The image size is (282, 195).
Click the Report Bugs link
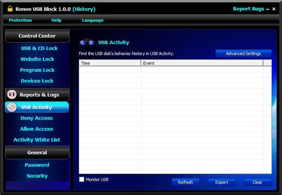(x=249, y=9)
